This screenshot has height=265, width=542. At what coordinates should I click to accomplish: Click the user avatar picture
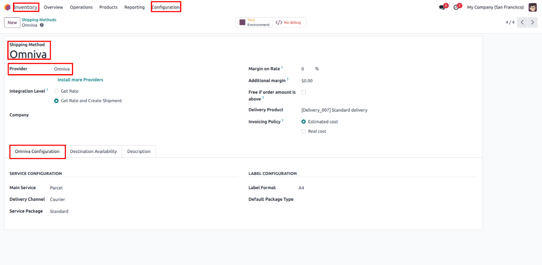click(533, 7)
